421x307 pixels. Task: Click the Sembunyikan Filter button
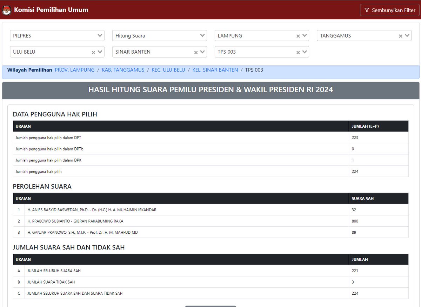[390, 10]
